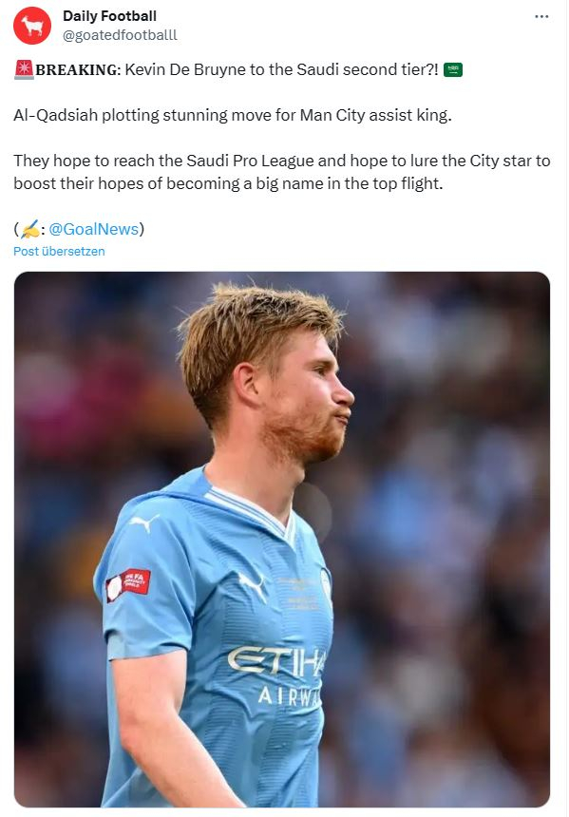The width and height of the screenshot is (569, 817).
Task: Click the writing hand emoji before @GoalNews
Action: click(30, 229)
